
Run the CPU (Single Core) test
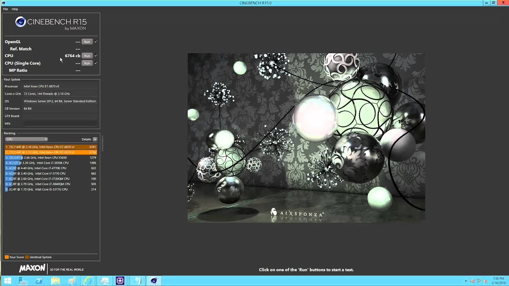pyautogui.click(x=87, y=63)
